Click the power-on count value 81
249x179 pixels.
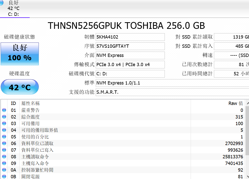tap(232, 65)
